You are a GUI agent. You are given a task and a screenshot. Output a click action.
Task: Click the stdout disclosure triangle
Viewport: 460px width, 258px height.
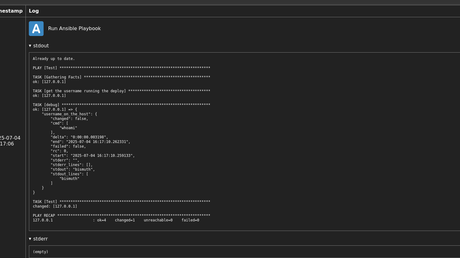tap(30, 46)
